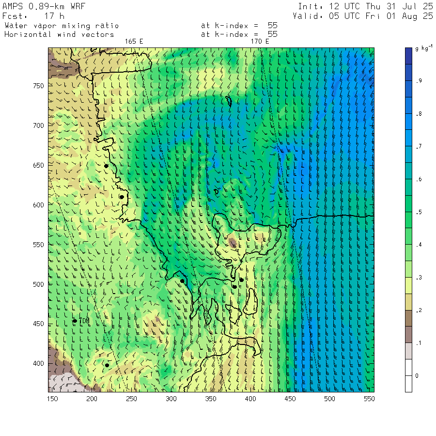The height and width of the screenshot is (436, 436).
Task: Click the '.2' color bar label
Action: [419, 311]
